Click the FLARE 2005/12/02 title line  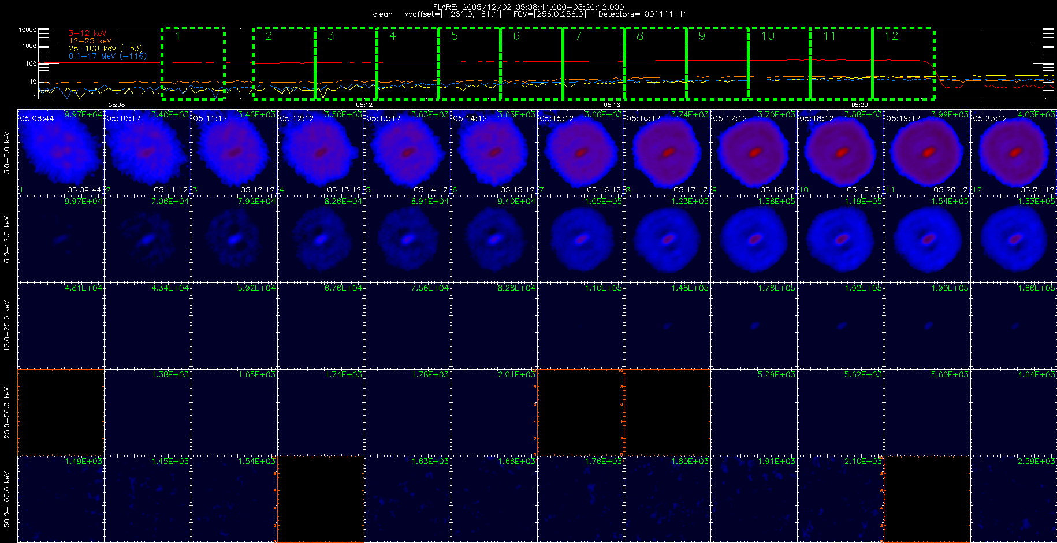(528, 7)
